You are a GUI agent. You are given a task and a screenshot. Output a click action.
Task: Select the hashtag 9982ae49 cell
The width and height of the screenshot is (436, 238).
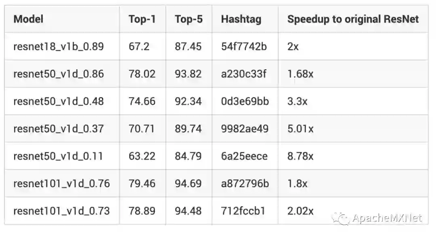(244, 128)
